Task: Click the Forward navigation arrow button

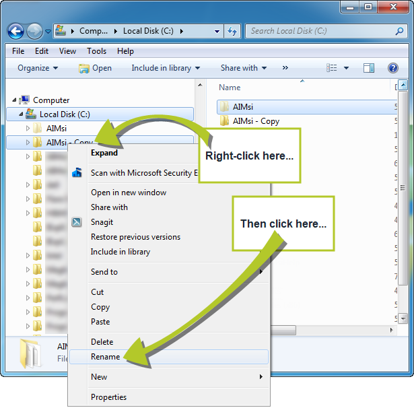Action: pos(34,31)
